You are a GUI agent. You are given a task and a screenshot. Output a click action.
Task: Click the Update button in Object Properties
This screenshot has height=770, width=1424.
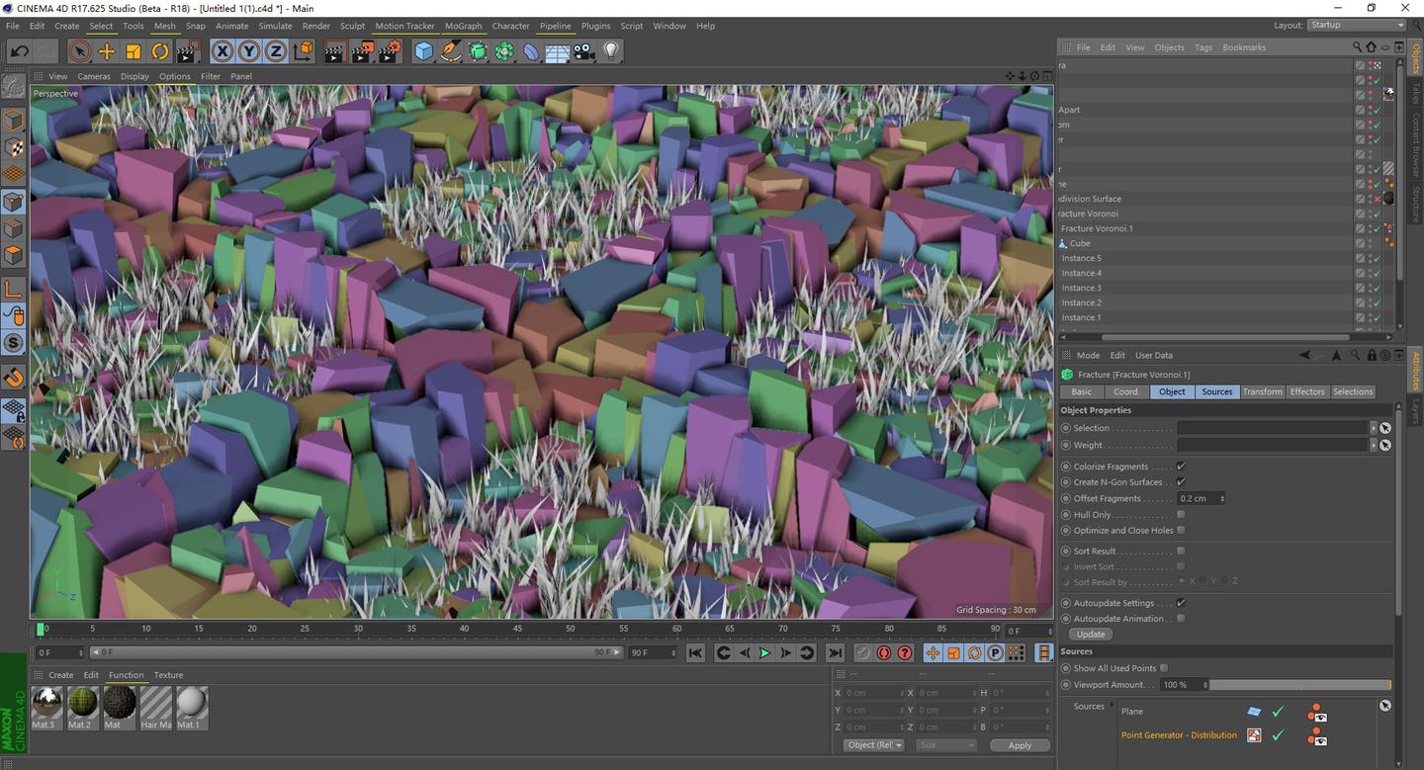coord(1089,634)
